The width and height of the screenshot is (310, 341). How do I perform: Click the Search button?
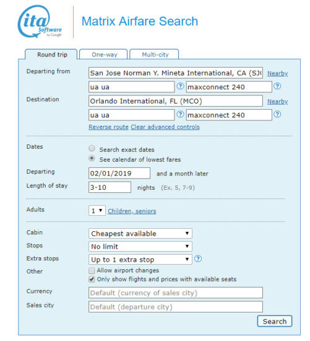click(x=275, y=321)
